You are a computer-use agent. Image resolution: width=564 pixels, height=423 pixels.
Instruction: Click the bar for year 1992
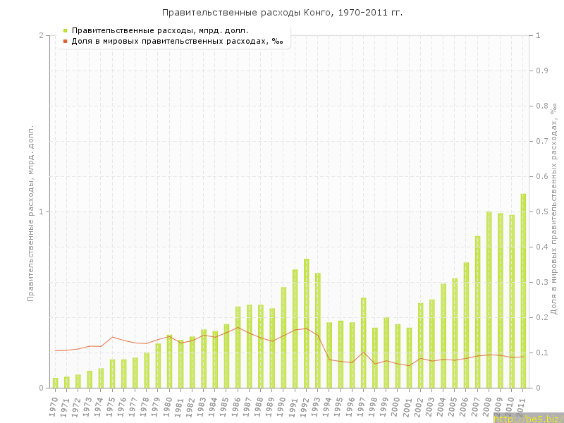coord(307,323)
